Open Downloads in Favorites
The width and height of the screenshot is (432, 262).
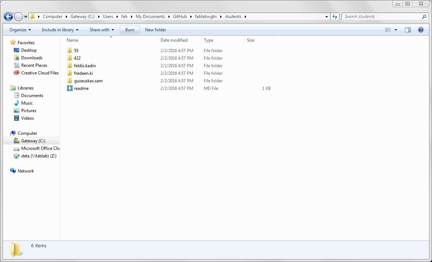(32, 58)
